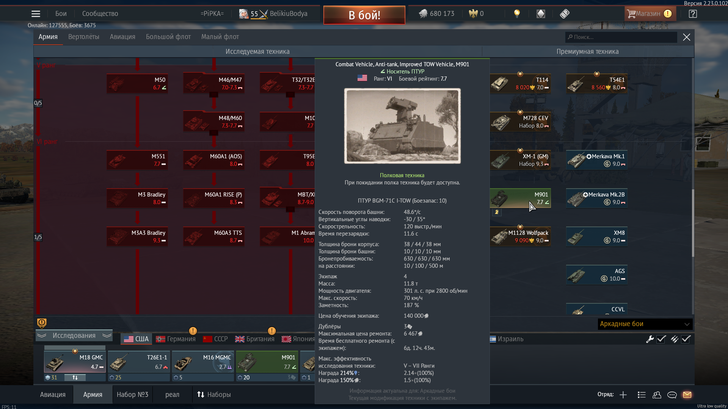Screen dimensions: 728x409
Task: Open the реал preset
Action: click(x=172, y=395)
